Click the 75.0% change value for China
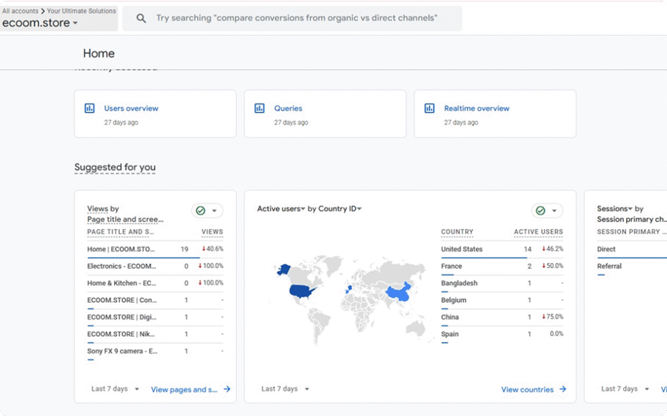The width and height of the screenshot is (667, 416). click(552, 317)
